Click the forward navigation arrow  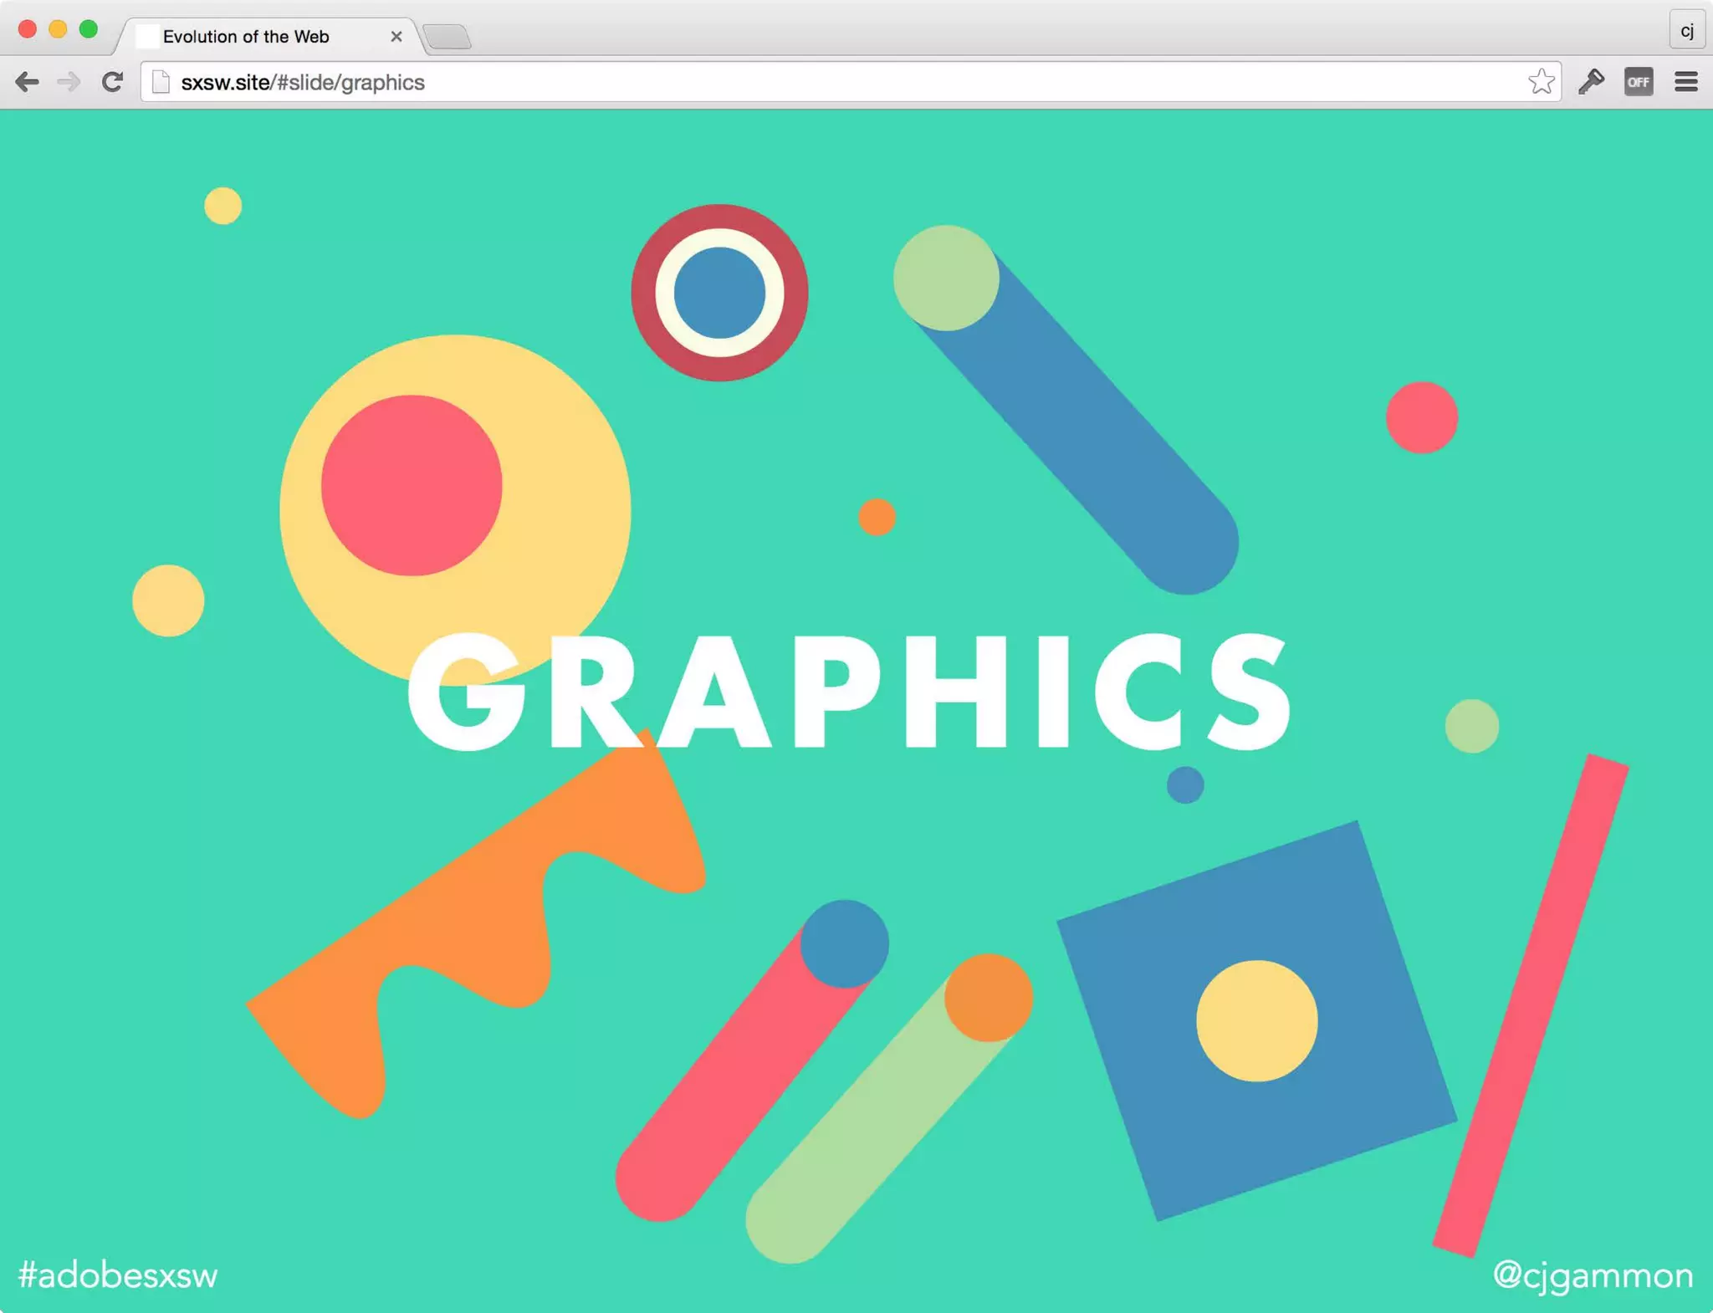click(x=69, y=82)
